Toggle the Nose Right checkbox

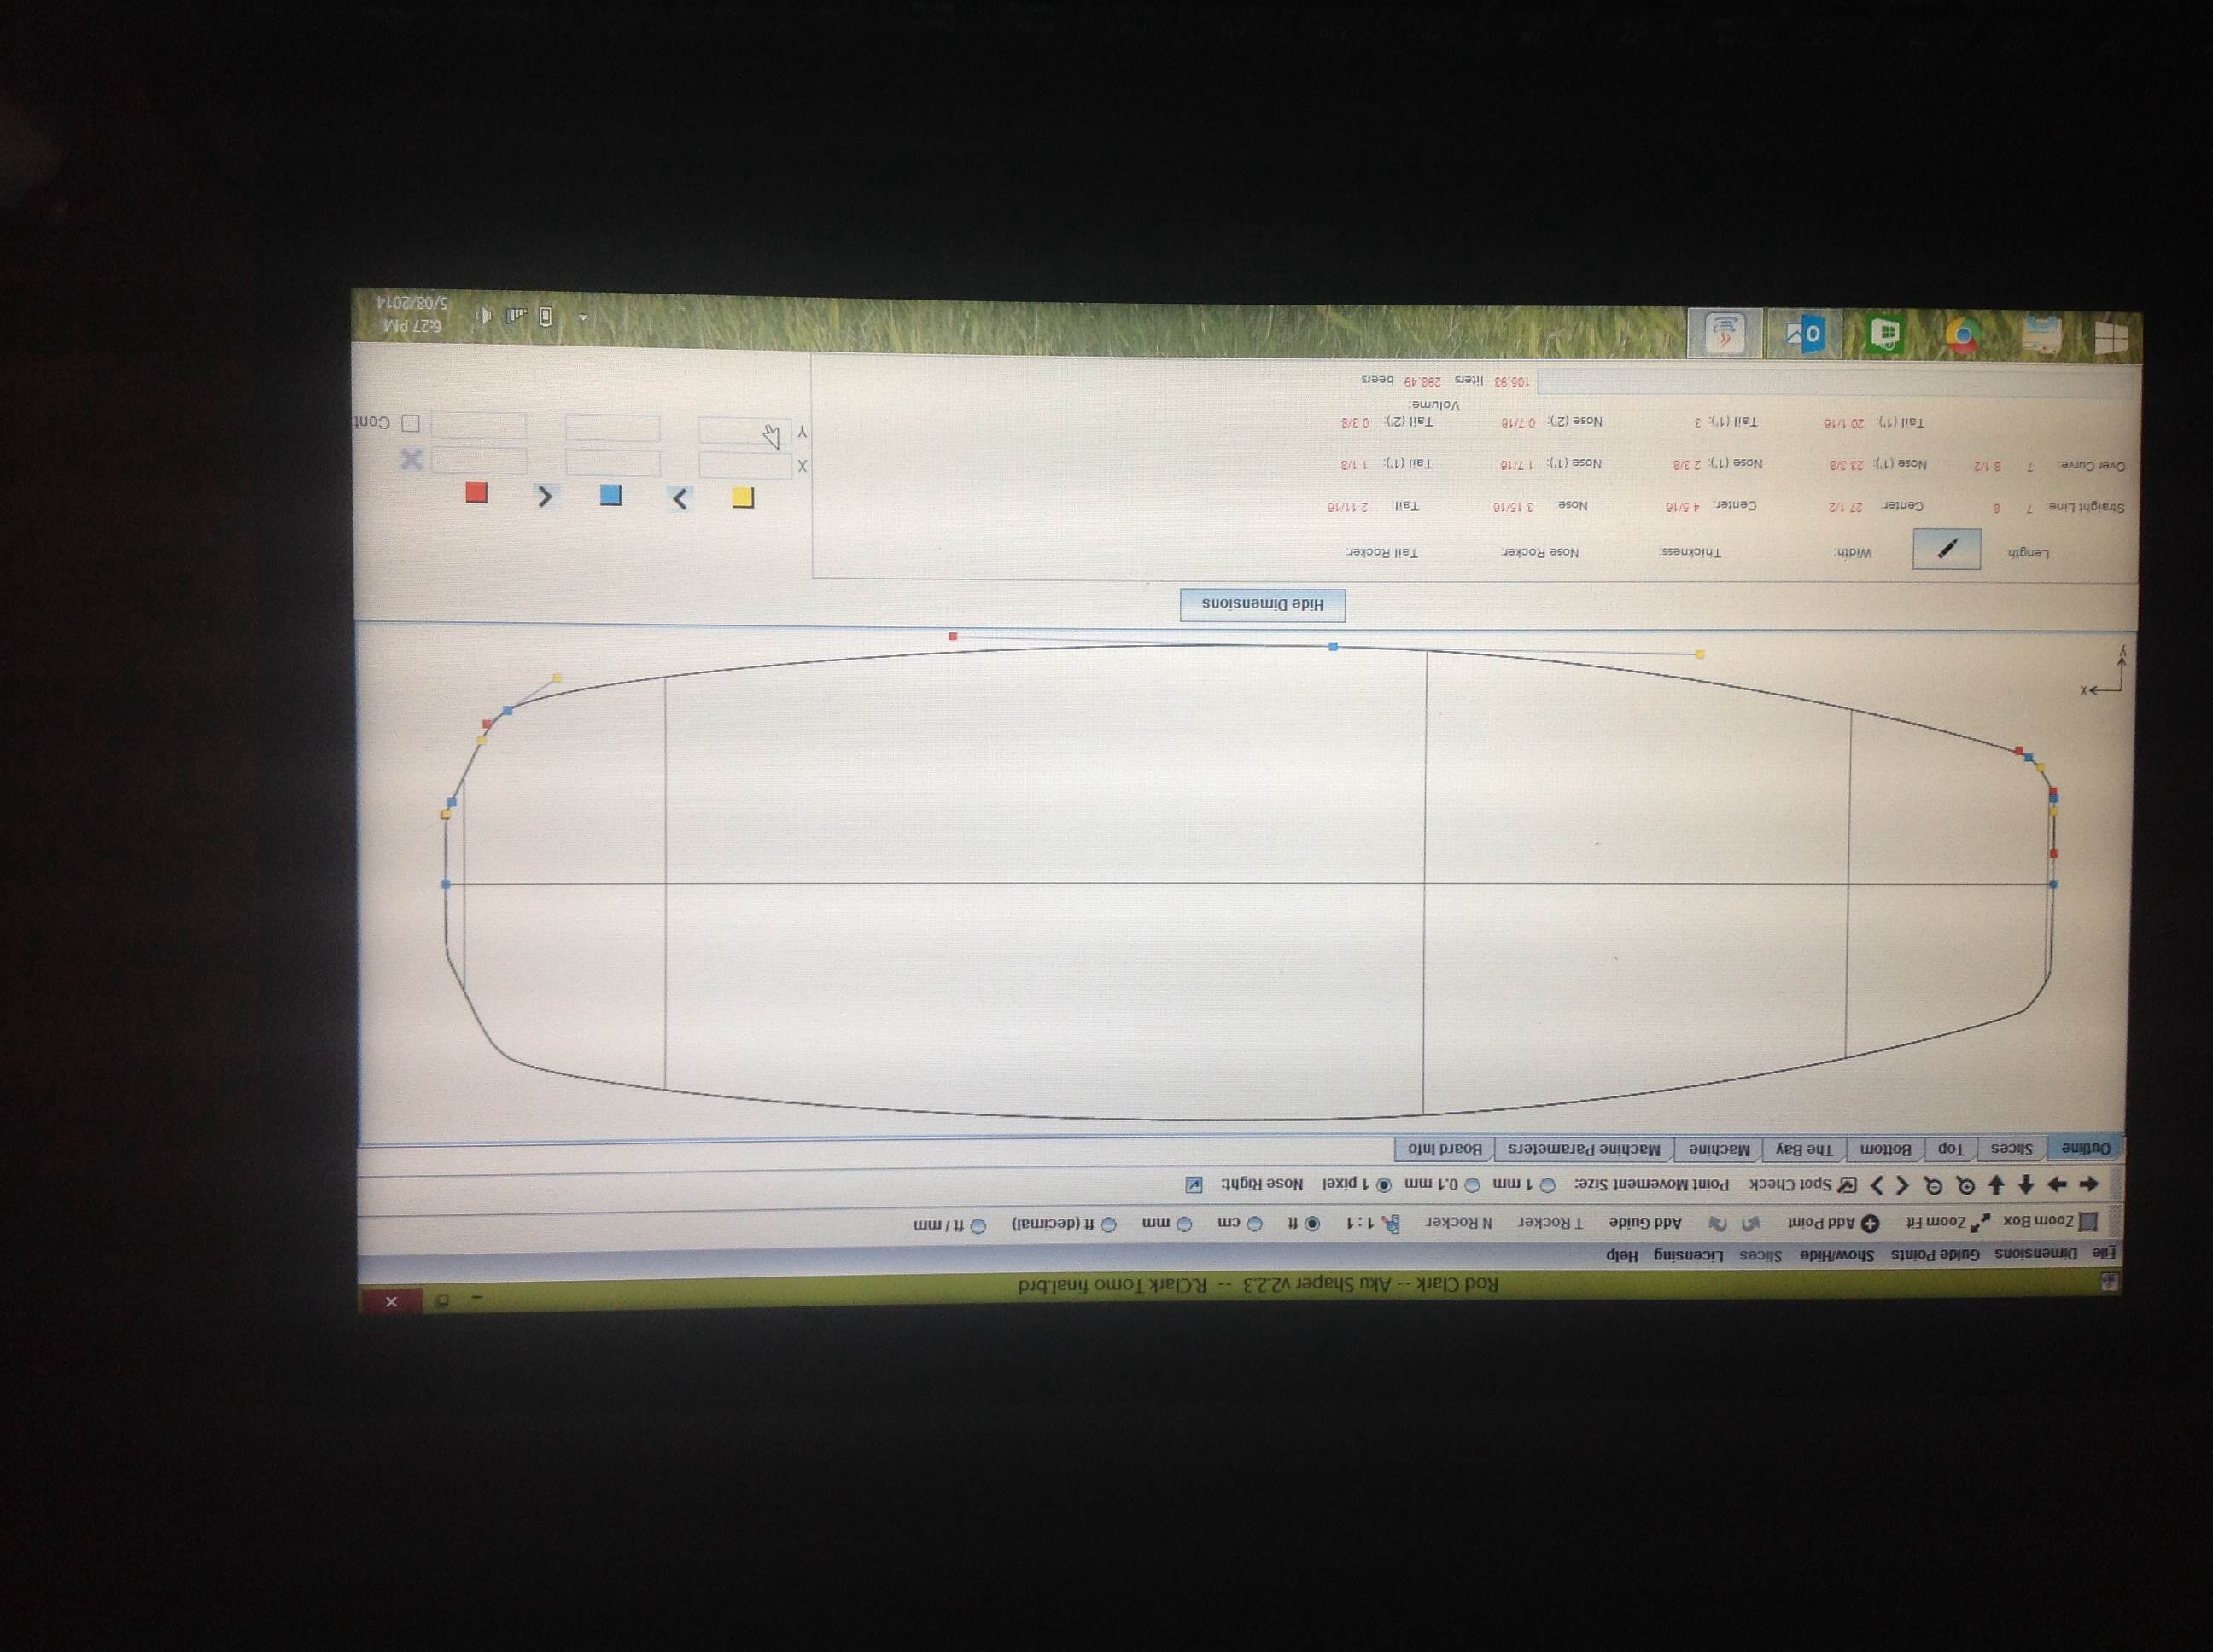[x=1194, y=1184]
